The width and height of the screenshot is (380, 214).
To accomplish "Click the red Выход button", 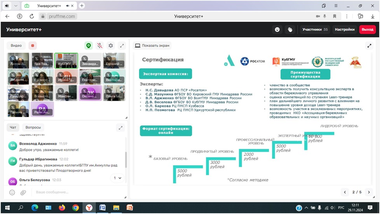I will (367, 29).
